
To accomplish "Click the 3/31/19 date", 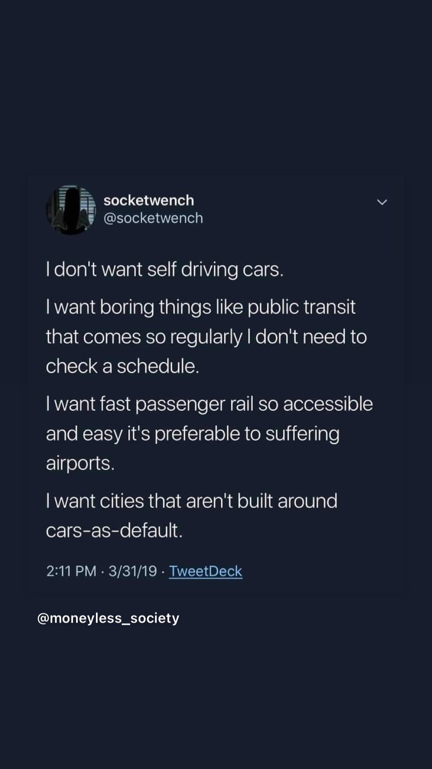I will (x=132, y=571).
